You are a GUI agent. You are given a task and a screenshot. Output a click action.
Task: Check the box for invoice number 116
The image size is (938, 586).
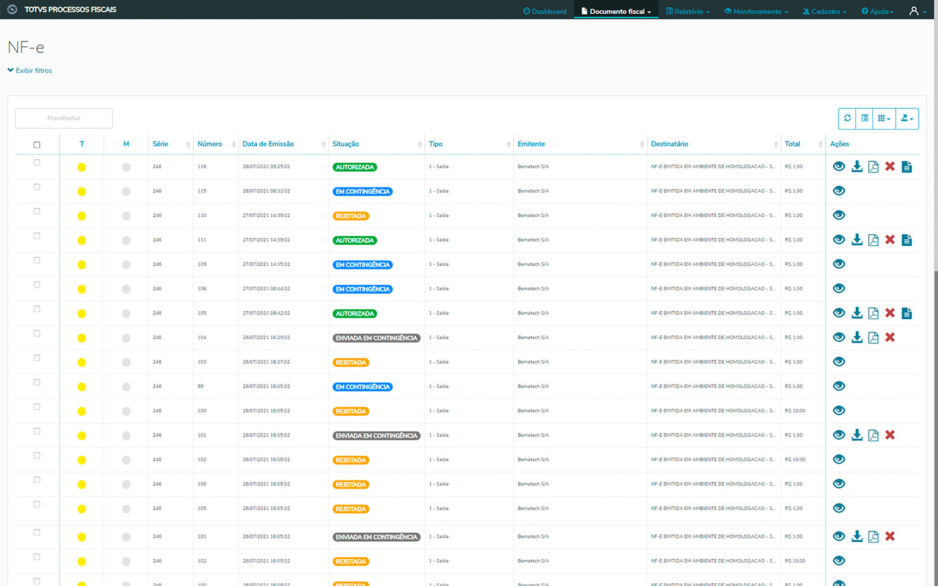[37, 163]
